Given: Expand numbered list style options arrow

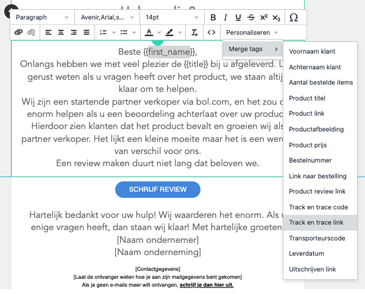Looking at the screenshot, I should 114,32.
